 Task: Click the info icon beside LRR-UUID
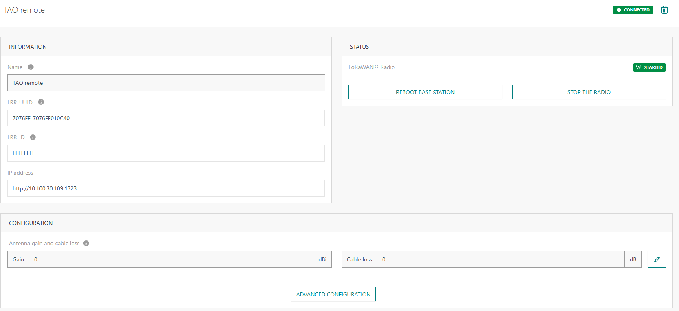pos(41,102)
